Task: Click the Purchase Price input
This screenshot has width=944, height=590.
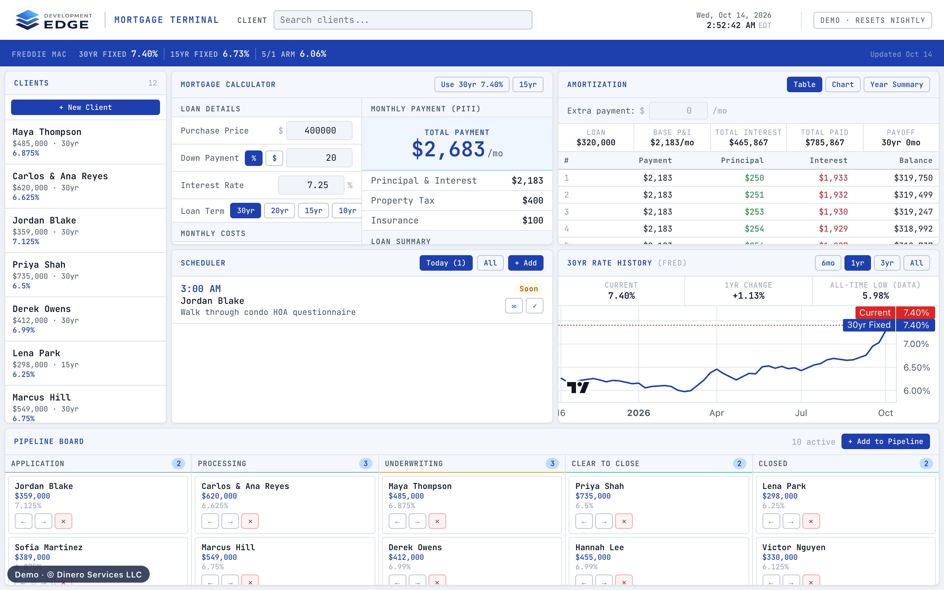Action: click(x=319, y=131)
